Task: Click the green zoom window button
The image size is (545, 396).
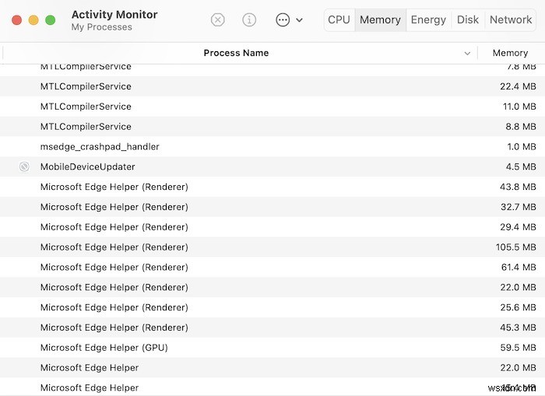Action: (51, 20)
